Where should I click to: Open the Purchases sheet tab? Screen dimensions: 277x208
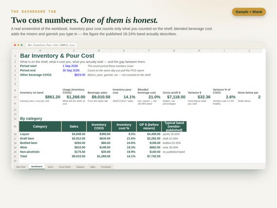(x=106, y=167)
